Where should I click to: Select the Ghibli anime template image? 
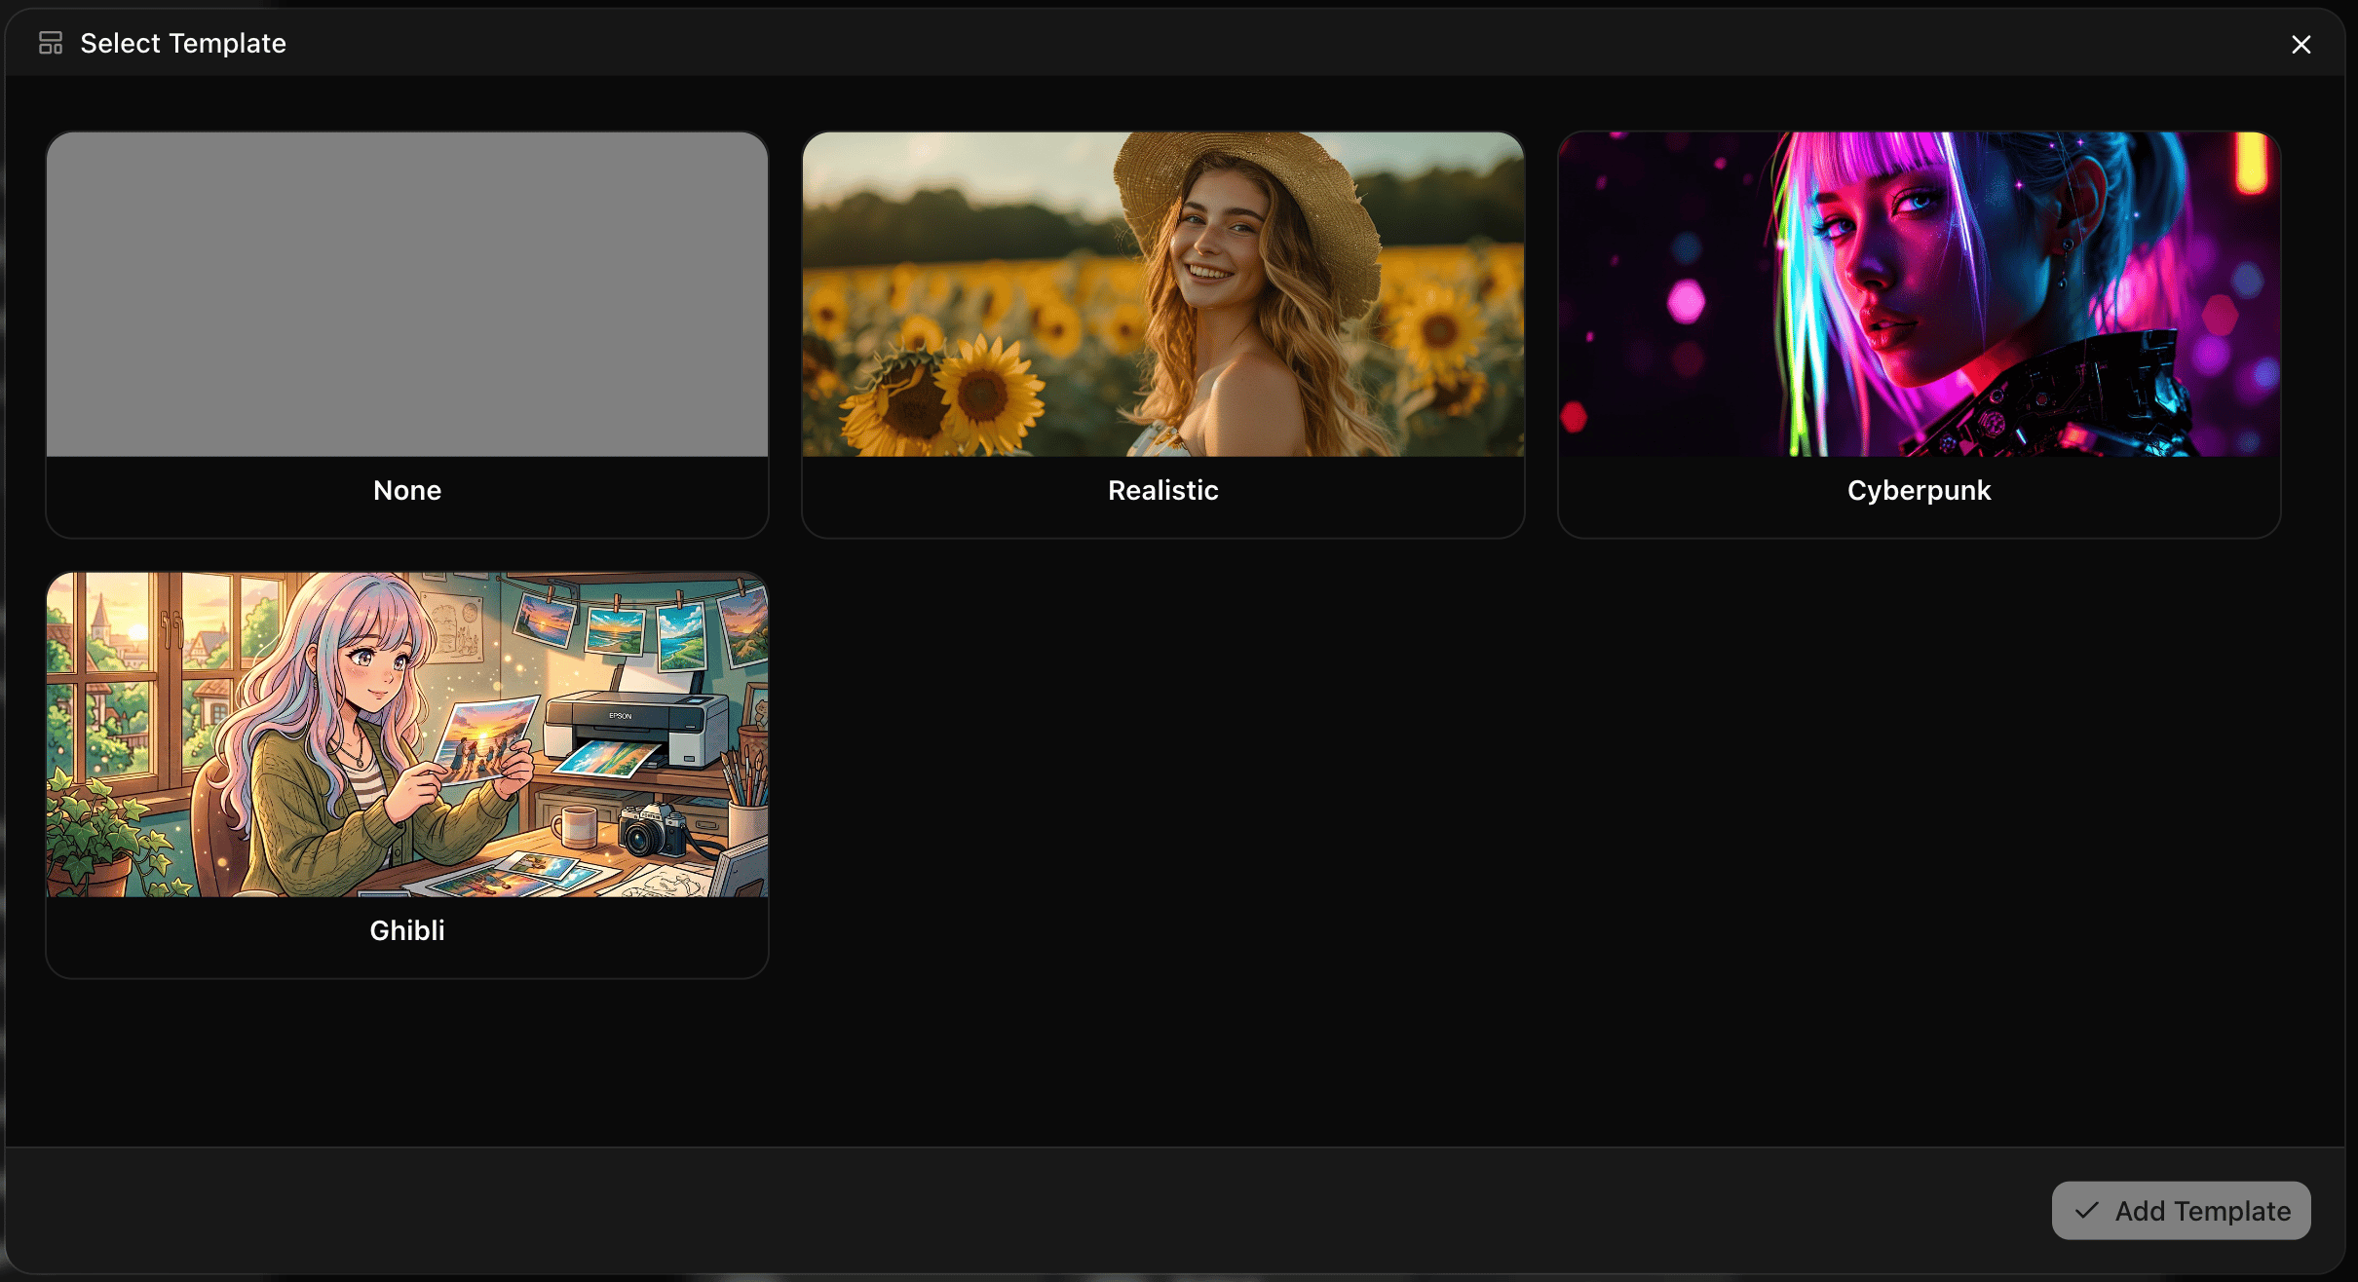pos(407,735)
